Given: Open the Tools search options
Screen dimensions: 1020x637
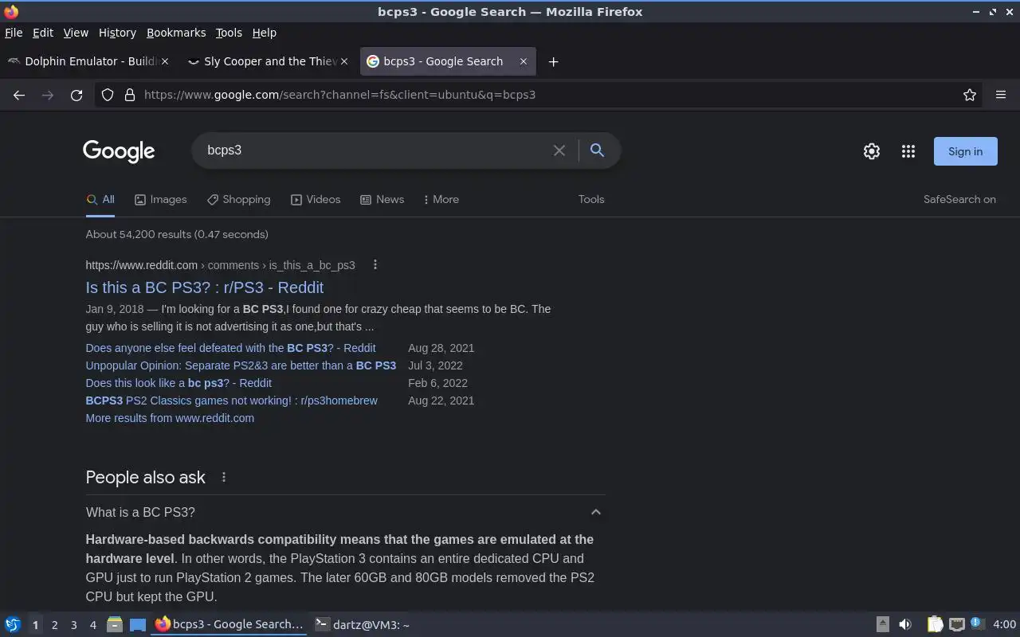Looking at the screenshot, I should click(x=591, y=200).
